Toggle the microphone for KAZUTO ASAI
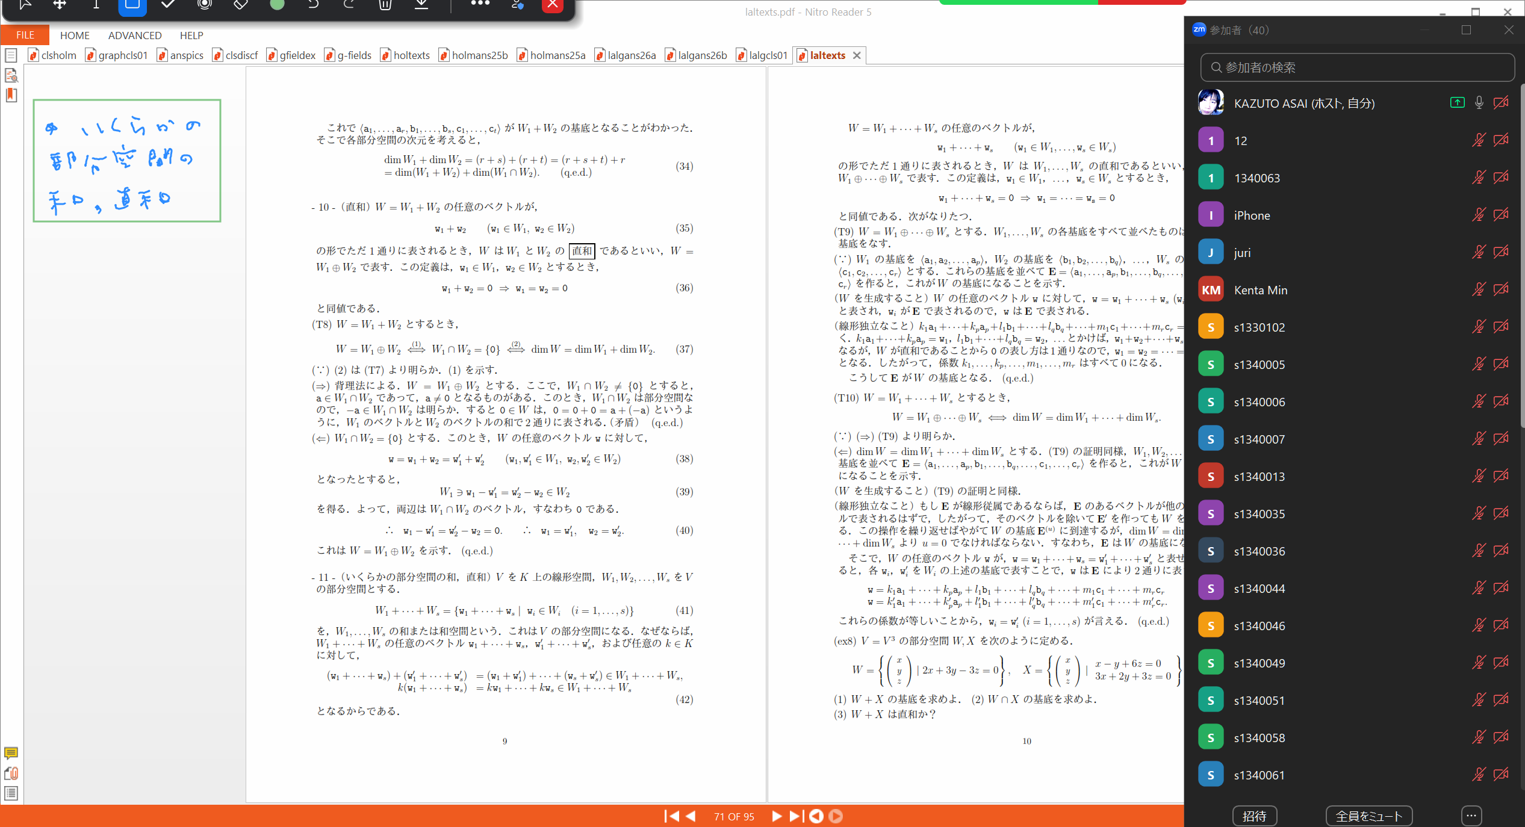The height and width of the screenshot is (827, 1525). tap(1479, 103)
